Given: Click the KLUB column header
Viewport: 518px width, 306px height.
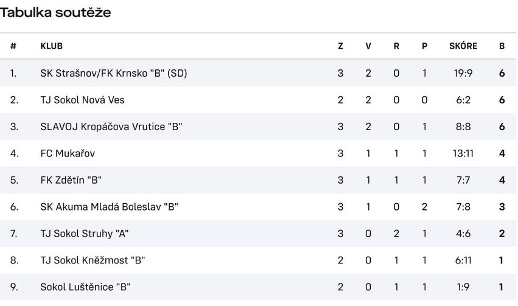Looking at the screenshot, I should click(52, 46).
